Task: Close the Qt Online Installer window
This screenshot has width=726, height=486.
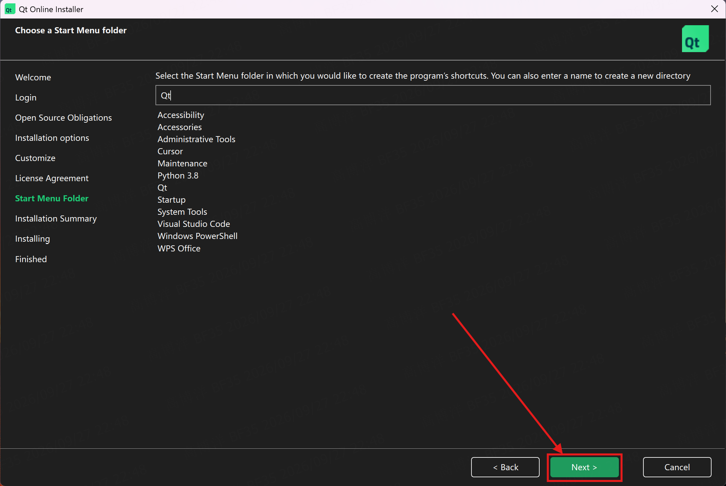Action: tap(715, 9)
